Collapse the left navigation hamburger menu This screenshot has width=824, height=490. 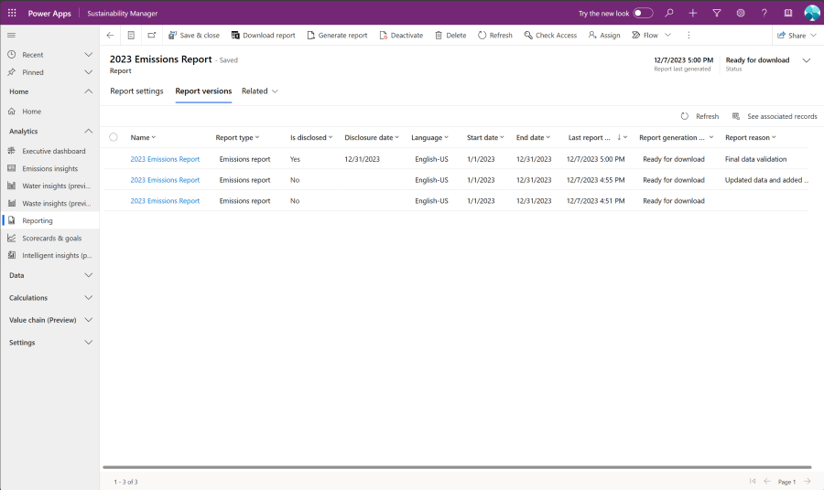tap(11, 35)
